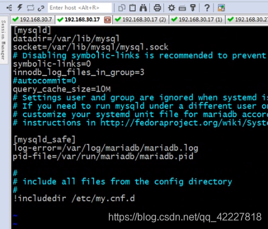
Task: Click the Settings user and group comment
Action: (x=140, y=98)
